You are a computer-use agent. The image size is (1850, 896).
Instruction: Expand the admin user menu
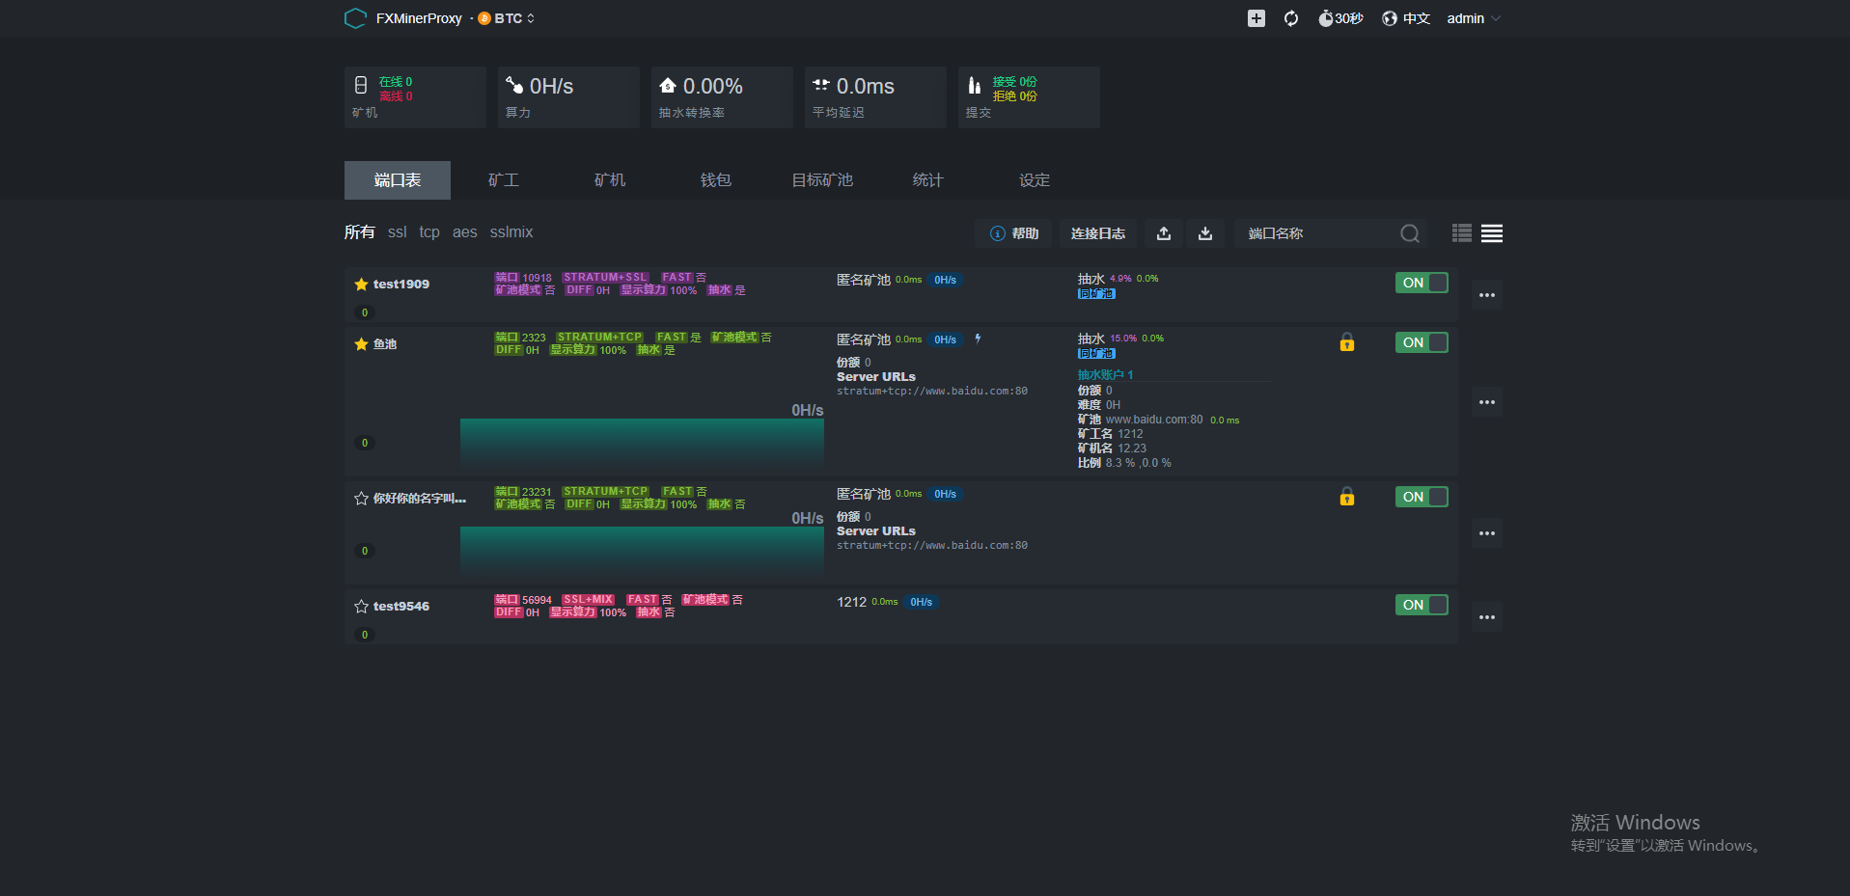click(x=1473, y=18)
